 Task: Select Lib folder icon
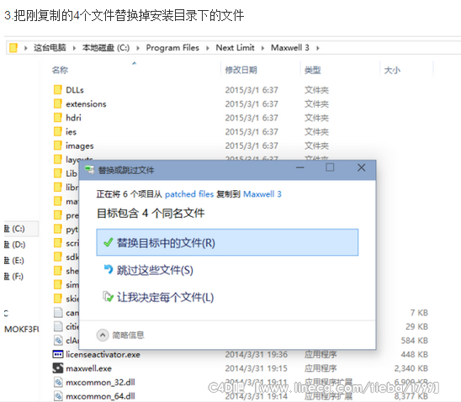[x=58, y=173]
